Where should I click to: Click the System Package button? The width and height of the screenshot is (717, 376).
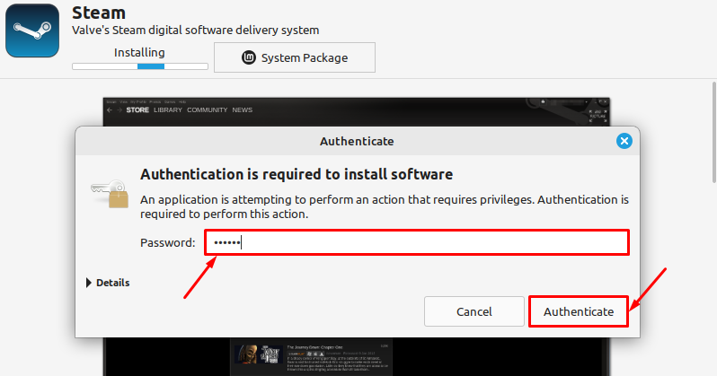295,57
